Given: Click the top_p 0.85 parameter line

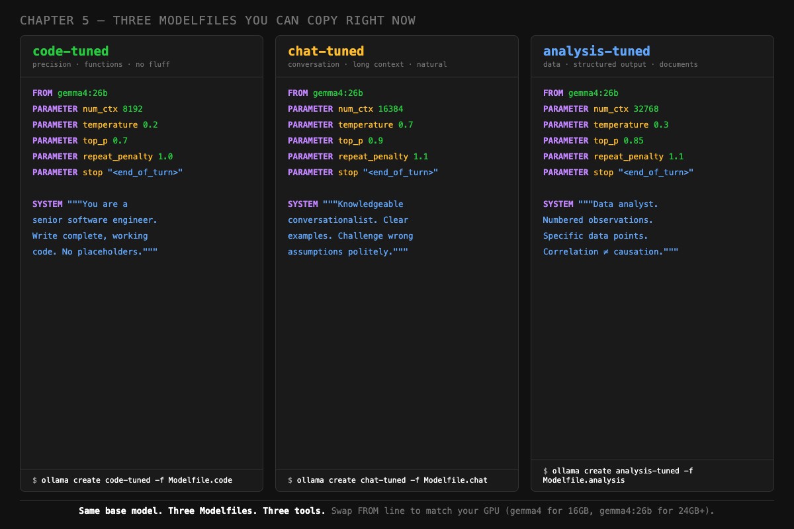Looking at the screenshot, I should pyautogui.click(x=594, y=141).
